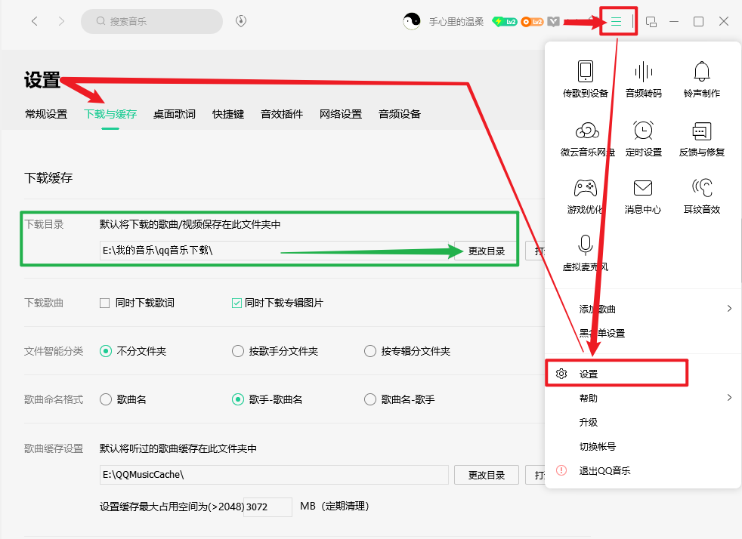Select 按专辑分文件夹 radio option

click(x=370, y=351)
